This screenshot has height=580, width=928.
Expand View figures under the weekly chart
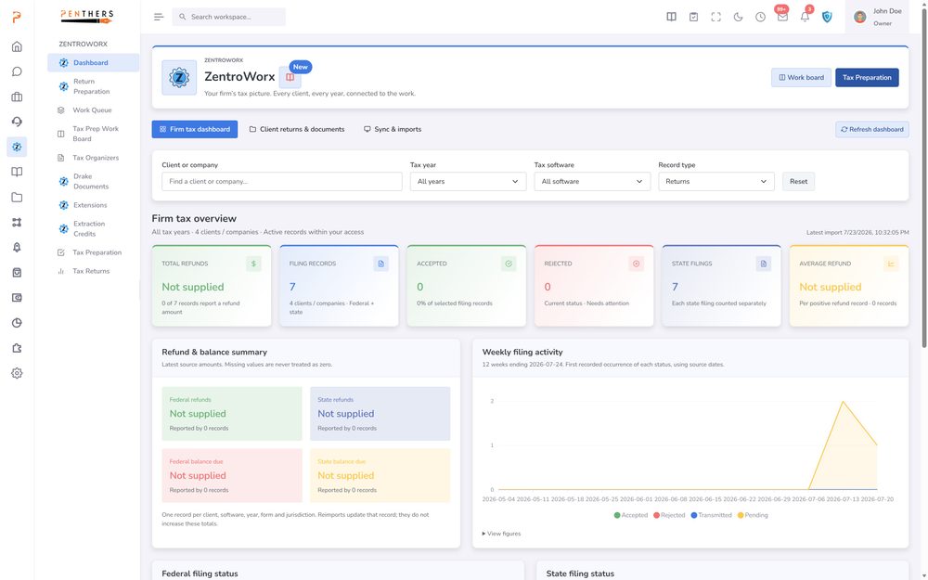point(502,534)
